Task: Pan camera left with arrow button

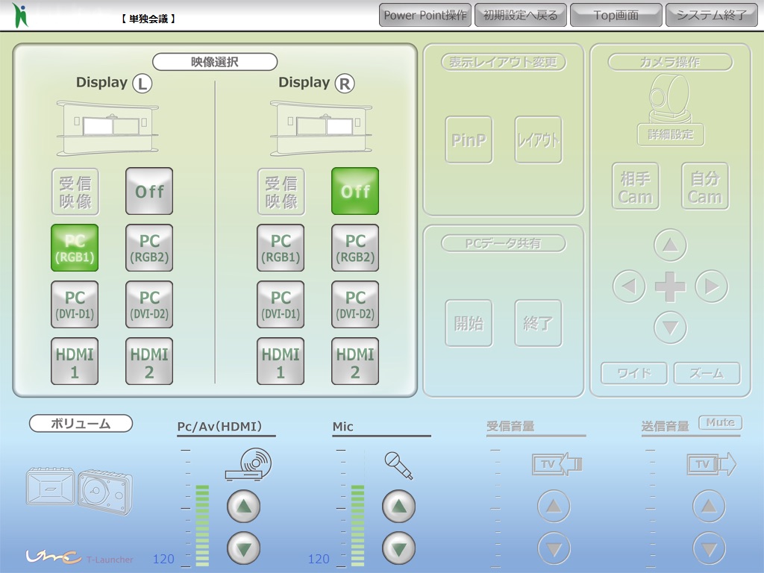Action: click(x=629, y=286)
